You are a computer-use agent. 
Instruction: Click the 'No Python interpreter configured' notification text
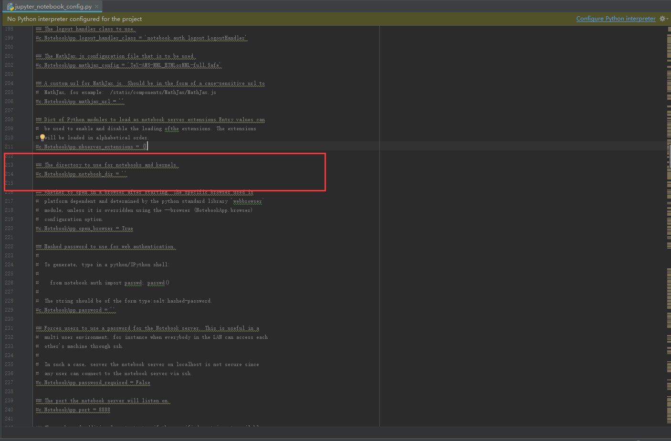click(74, 19)
